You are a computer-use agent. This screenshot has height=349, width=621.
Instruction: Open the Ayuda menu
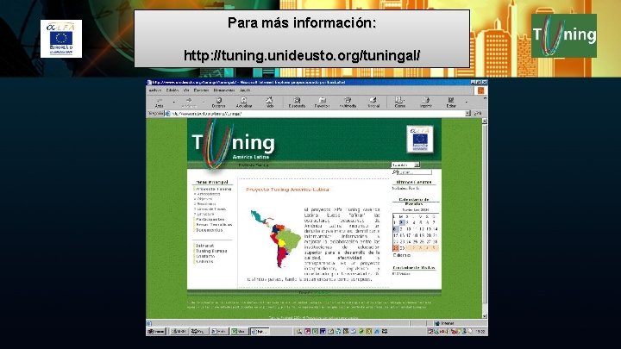[245, 90]
